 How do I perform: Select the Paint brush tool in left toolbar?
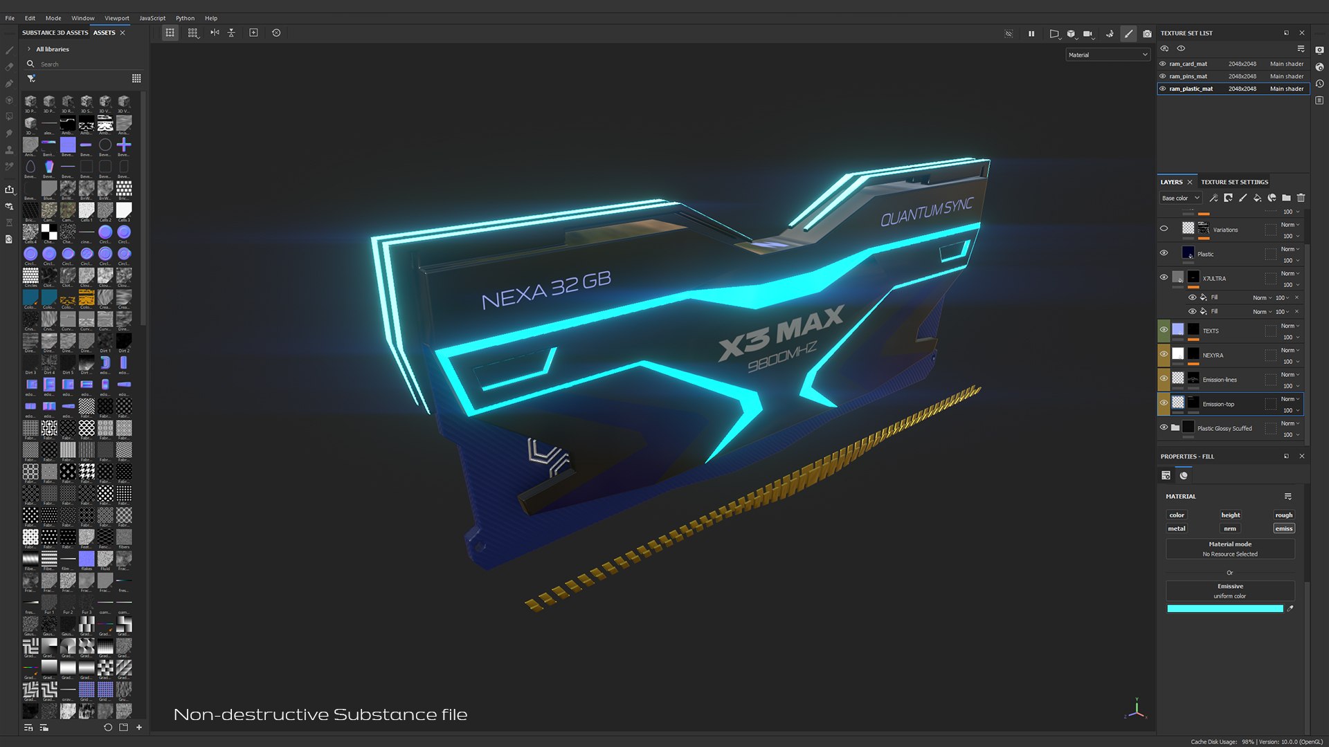9,50
